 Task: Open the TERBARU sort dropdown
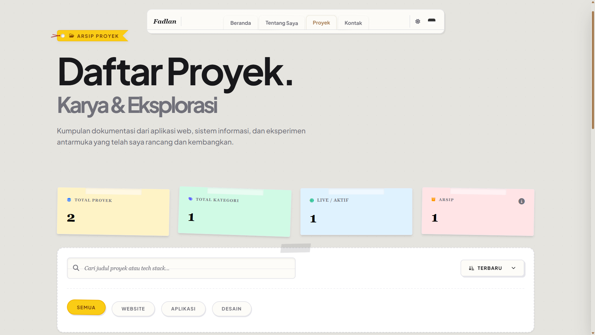click(x=492, y=268)
